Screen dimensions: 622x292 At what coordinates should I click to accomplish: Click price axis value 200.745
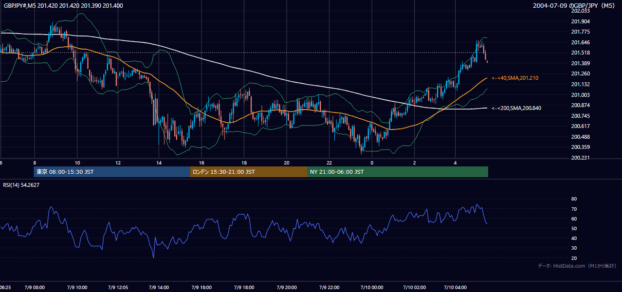[x=580, y=116]
